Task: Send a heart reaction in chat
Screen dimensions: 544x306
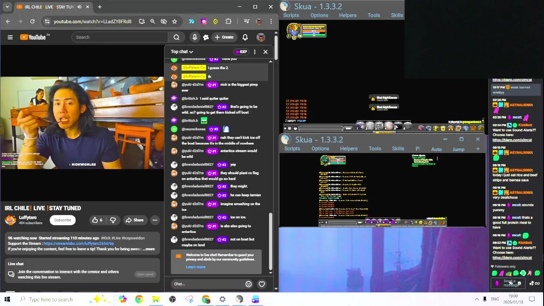Action: (262, 284)
